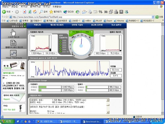The height and width of the screenshot is (124, 165).
Task: Expand the address bar URL dropdown
Action: [153, 17]
